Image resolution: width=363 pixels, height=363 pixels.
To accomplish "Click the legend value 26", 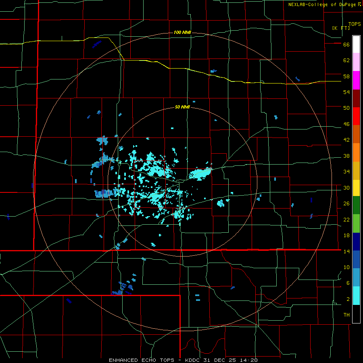I will pyautogui.click(x=346, y=204).
